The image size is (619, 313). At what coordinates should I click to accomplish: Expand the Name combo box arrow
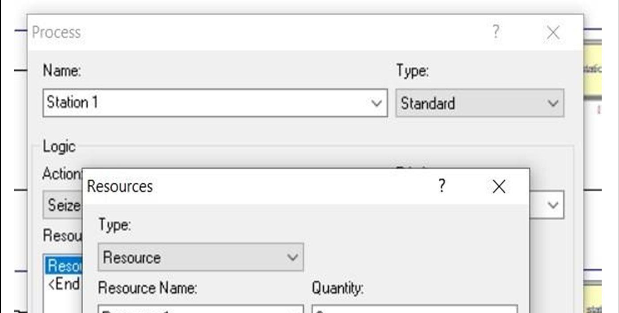(376, 104)
